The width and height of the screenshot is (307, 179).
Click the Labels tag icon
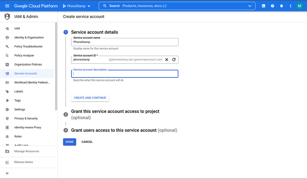tap(7, 92)
